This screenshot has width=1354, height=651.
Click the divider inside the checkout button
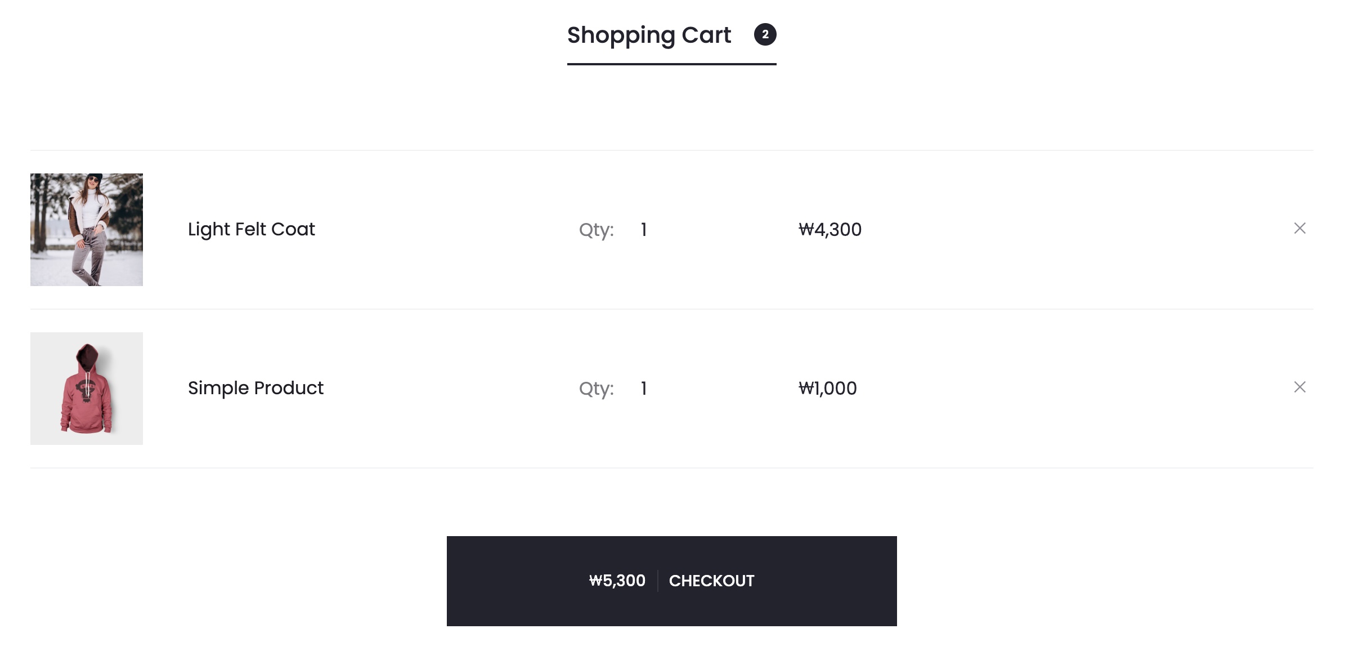point(657,581)
